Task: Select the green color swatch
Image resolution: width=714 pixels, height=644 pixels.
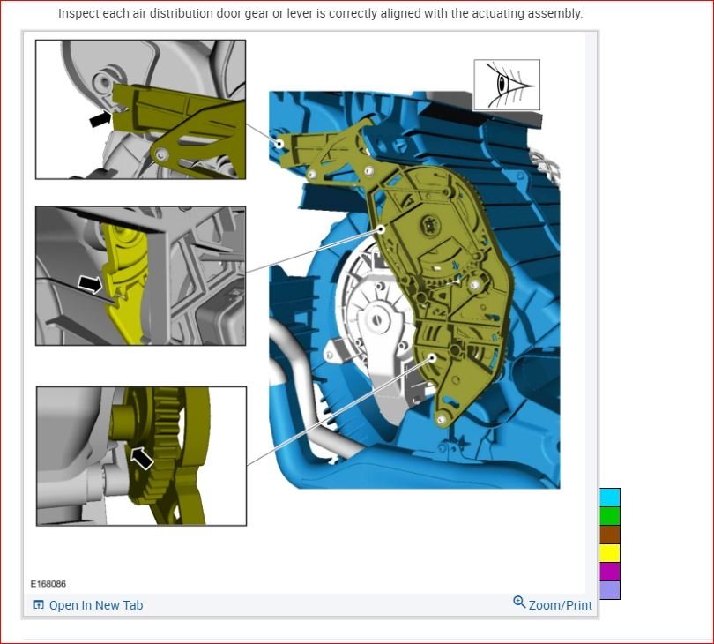Action: 610,516
